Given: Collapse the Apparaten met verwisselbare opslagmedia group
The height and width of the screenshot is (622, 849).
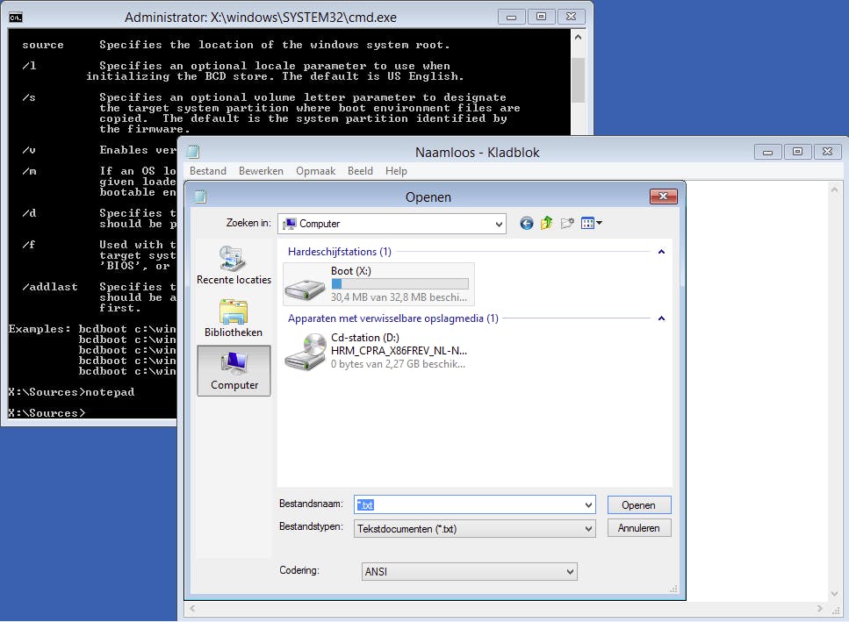Looking at the screenshot, I should [661, 318].
